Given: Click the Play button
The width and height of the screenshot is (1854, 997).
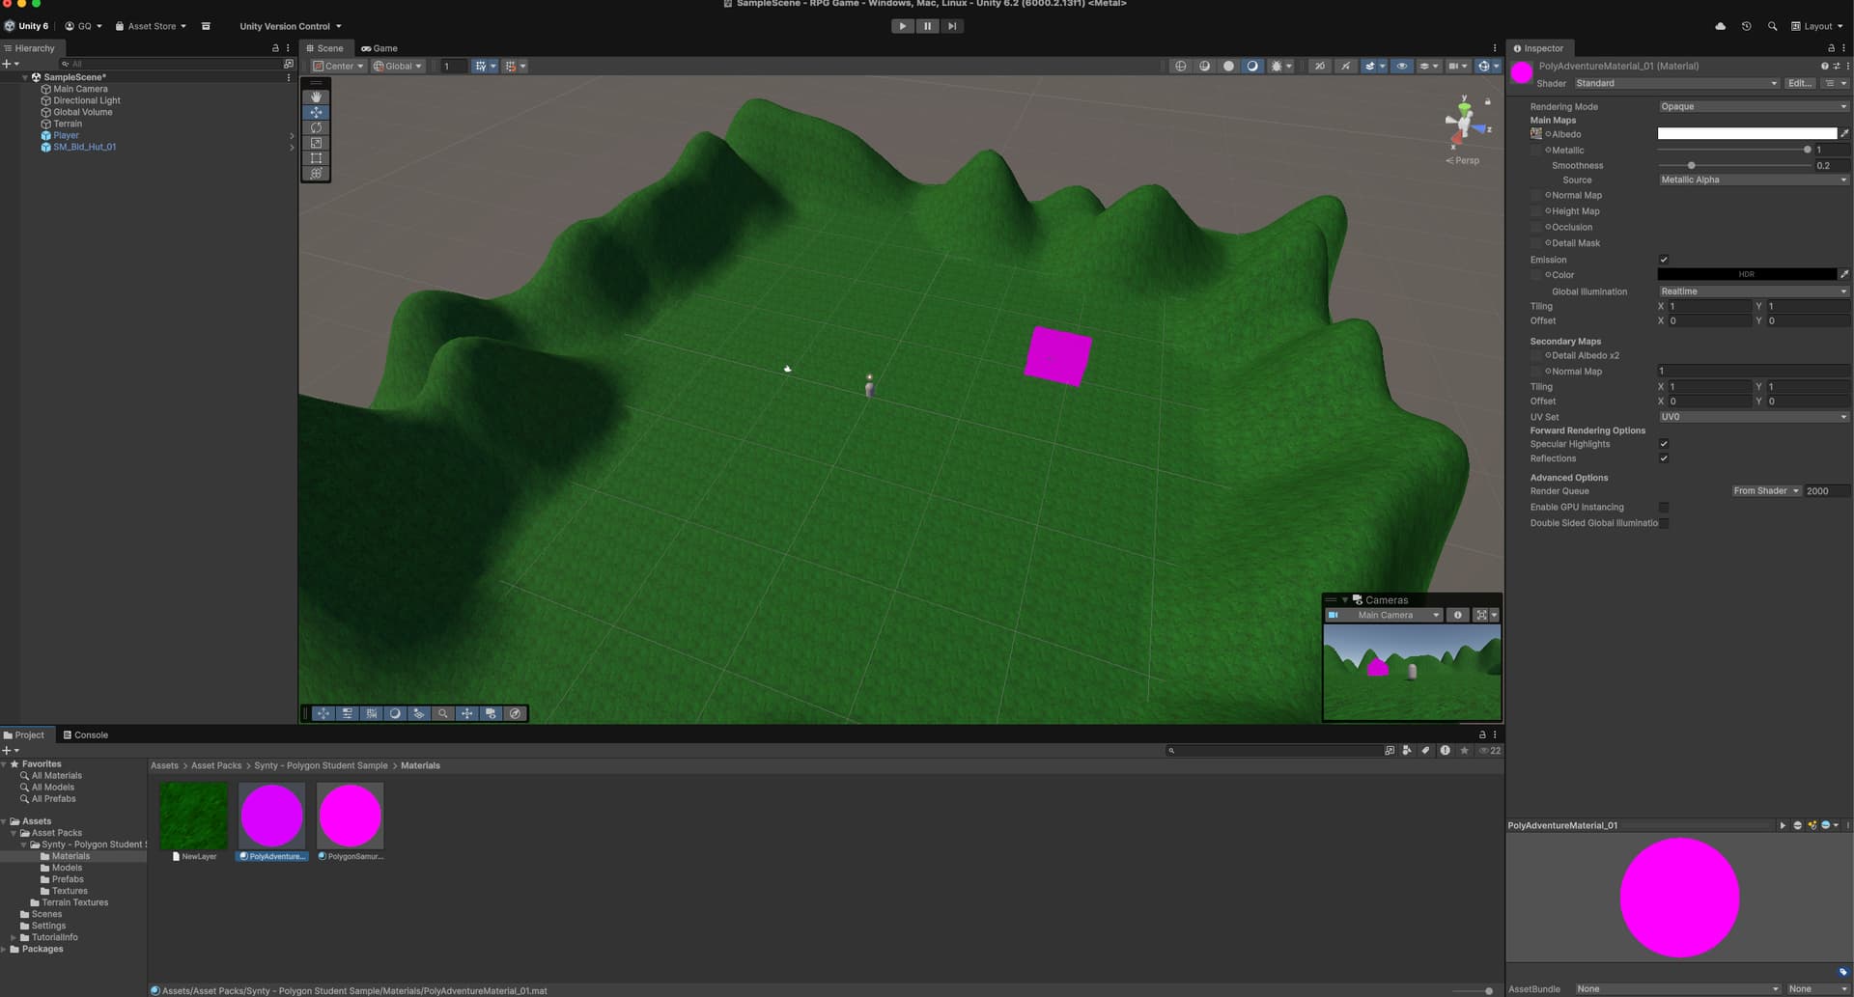Looking at the screenshot, I should pos(902,26).
